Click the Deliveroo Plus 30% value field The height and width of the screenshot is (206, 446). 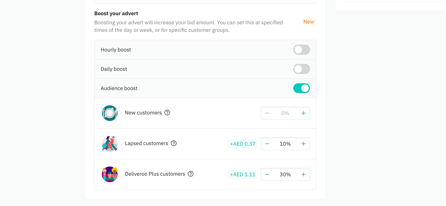(x=285, y=174)
